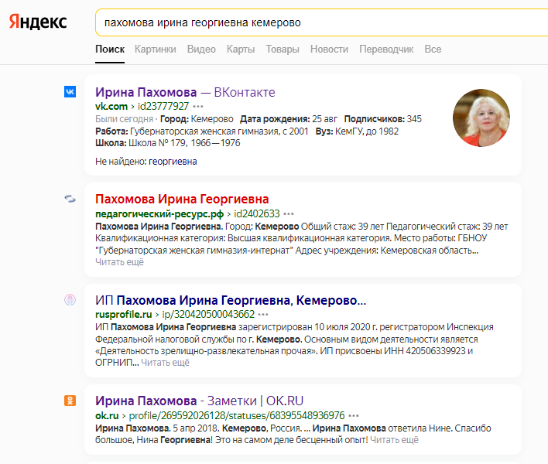Click the Дата рождения: 25 авг text
Image resolution: width=548 pixels, height=464 pixels.
tap(289, 119)
